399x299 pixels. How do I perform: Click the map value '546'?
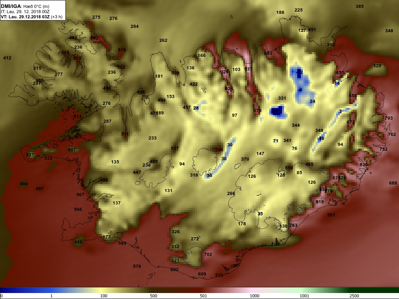(x=219, y=149)
